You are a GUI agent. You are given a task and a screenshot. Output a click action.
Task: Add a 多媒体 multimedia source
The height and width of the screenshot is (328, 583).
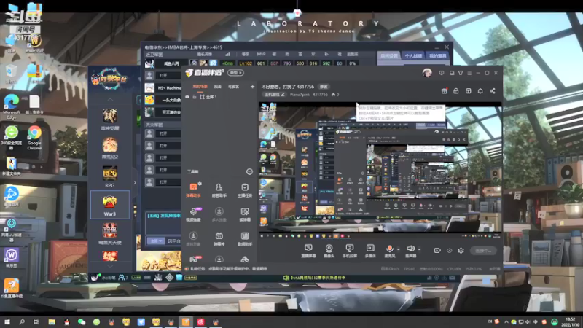370,251
